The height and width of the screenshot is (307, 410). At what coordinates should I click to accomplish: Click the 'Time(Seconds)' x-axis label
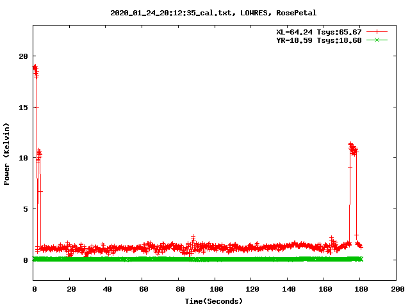(213, 301)
